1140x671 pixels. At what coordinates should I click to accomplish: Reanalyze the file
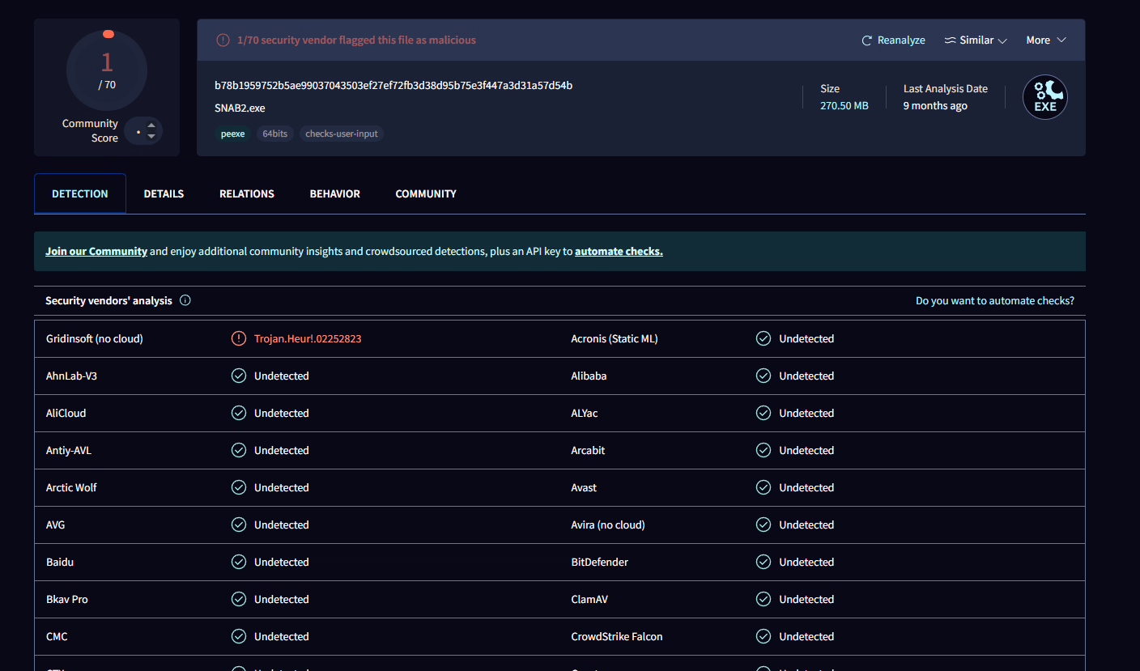pos(893,40)
